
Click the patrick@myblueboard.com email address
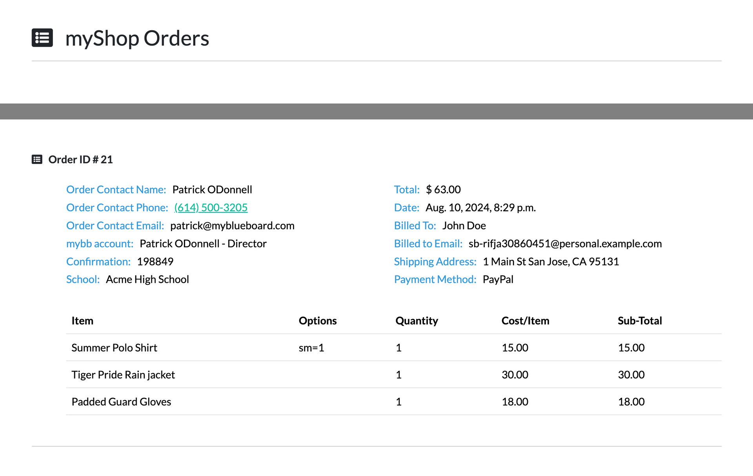coord(232,226)
